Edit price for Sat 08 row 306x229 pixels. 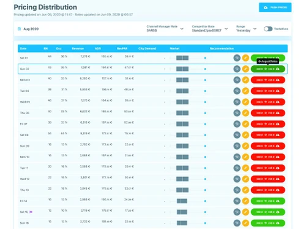click(245, 135)
